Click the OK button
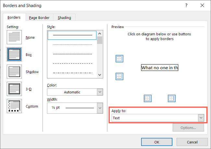 point(157,142)
